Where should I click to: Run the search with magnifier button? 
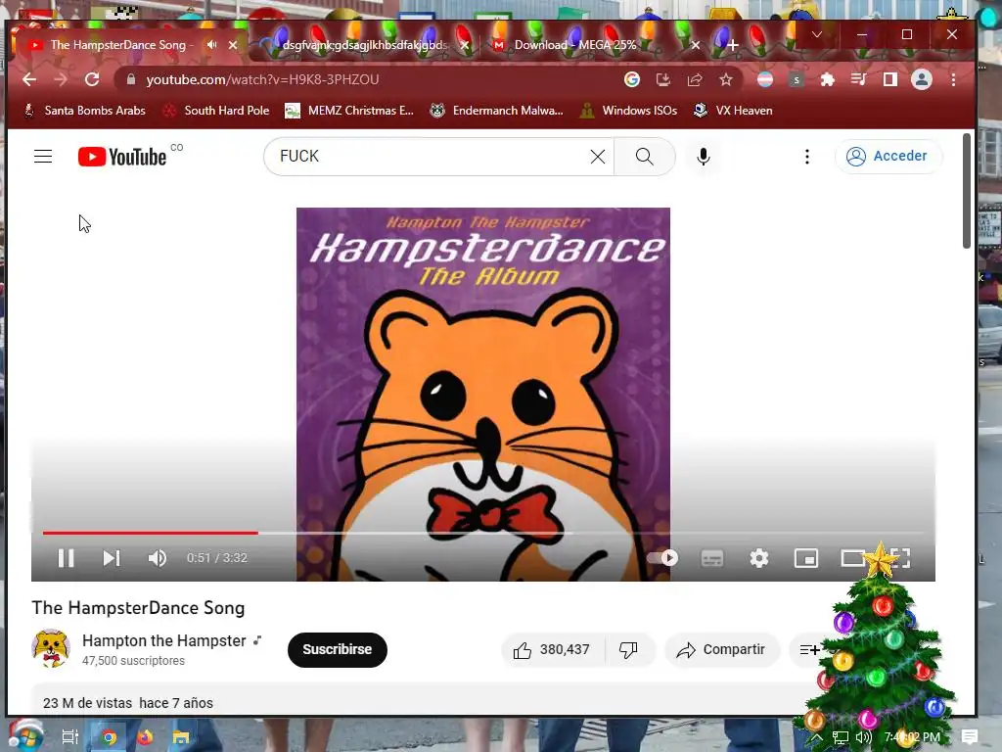644,157
